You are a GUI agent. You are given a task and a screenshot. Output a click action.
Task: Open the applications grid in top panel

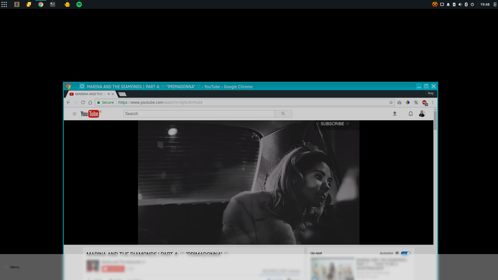point(4,4)
